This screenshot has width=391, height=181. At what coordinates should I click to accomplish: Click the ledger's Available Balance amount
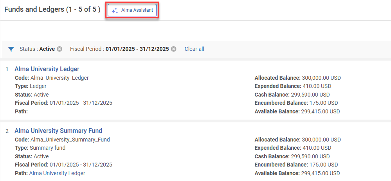(320, 111)
